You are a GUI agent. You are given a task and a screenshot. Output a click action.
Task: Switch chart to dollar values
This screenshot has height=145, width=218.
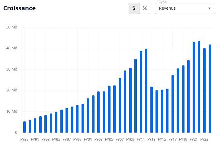134,8
